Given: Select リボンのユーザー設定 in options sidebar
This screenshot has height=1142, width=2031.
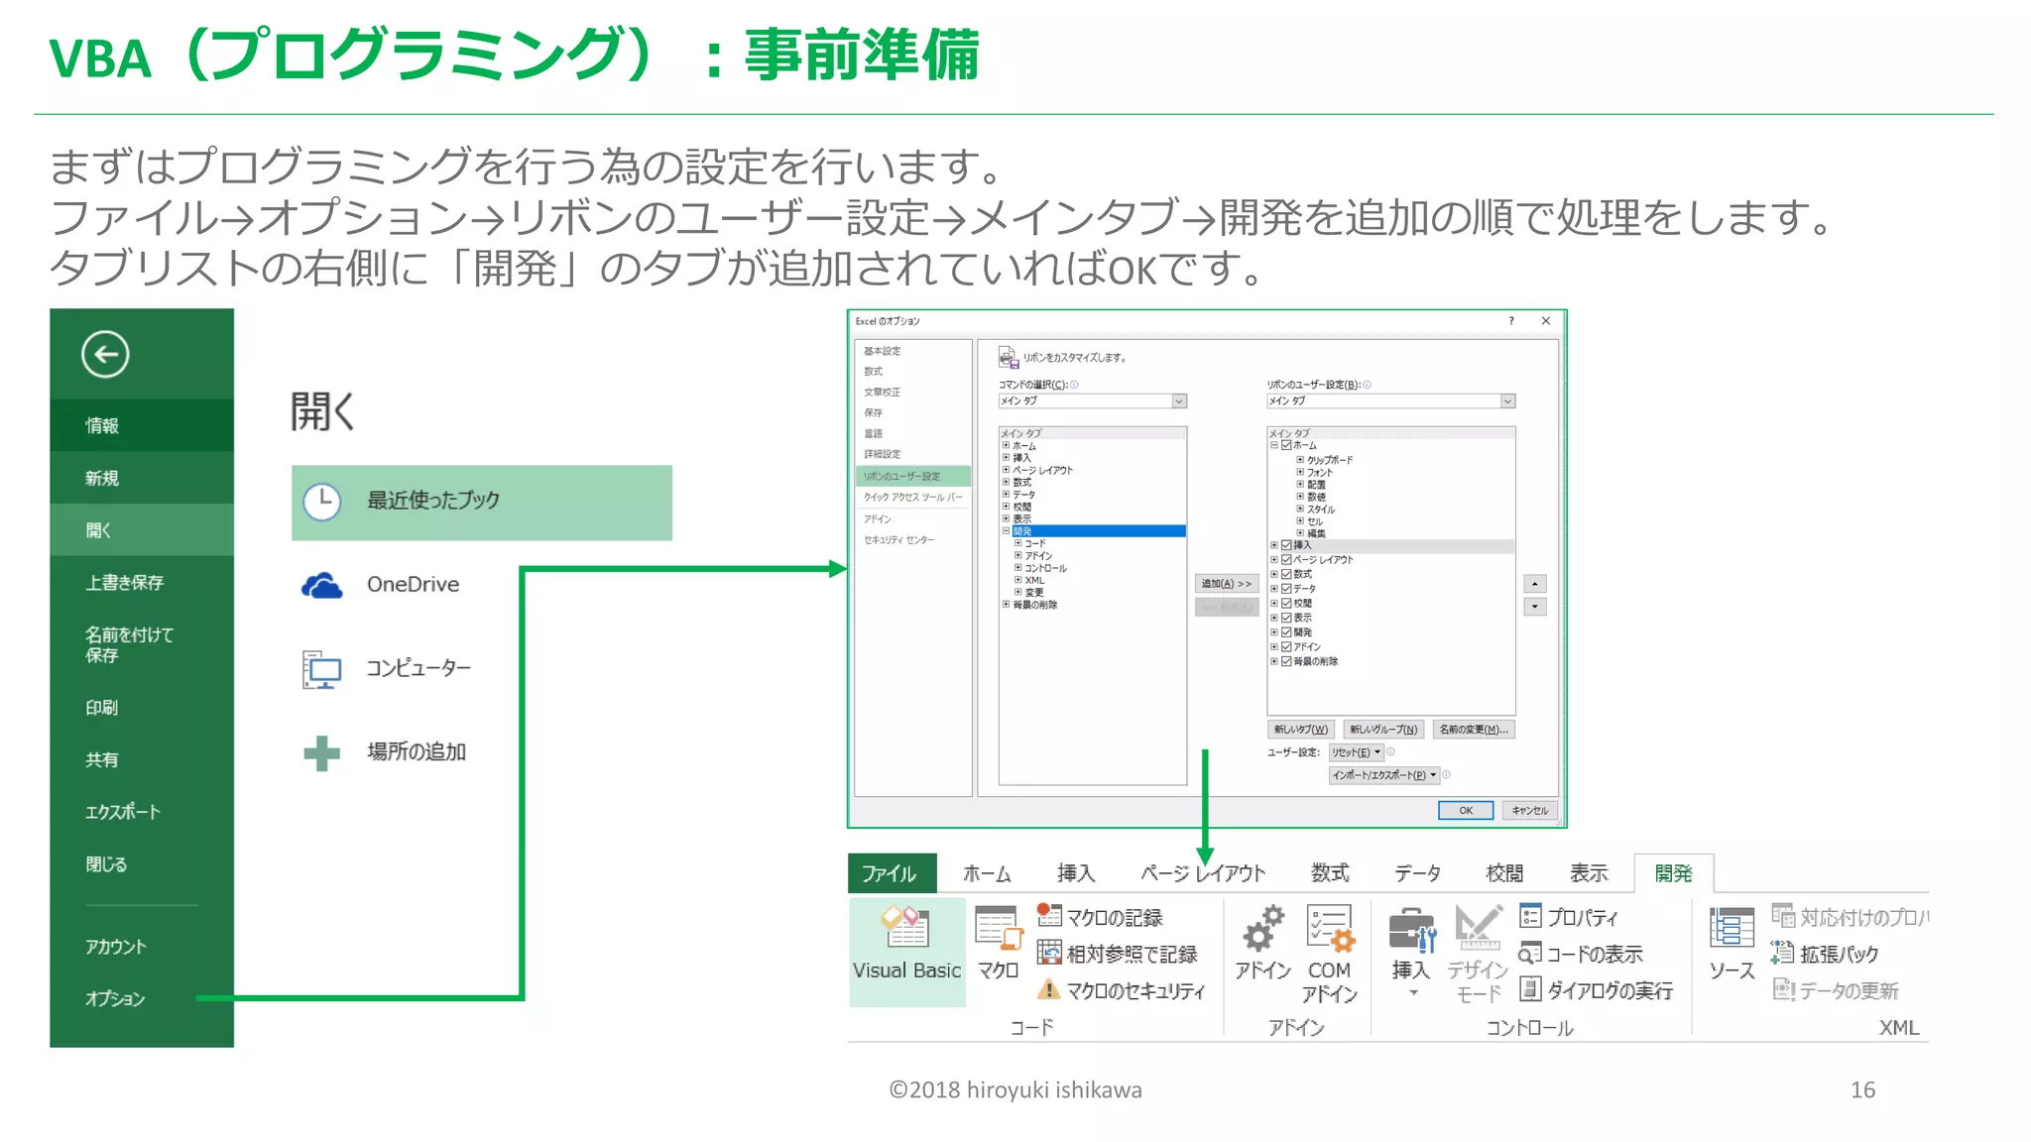Looking at the screenshot, I should coord(912,476).
